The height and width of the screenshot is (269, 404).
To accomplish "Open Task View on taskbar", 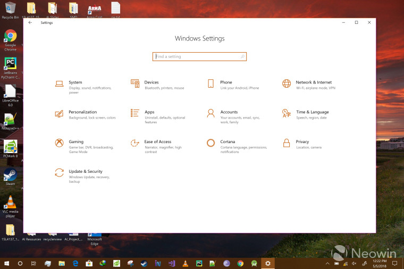I will click(x=33, y=263).
